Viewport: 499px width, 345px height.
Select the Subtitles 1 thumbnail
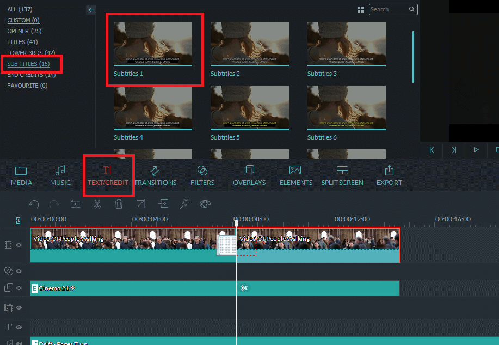tap(153, 44)
